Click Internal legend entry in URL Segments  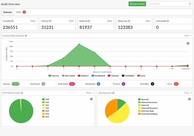click(x=143, y=99)
